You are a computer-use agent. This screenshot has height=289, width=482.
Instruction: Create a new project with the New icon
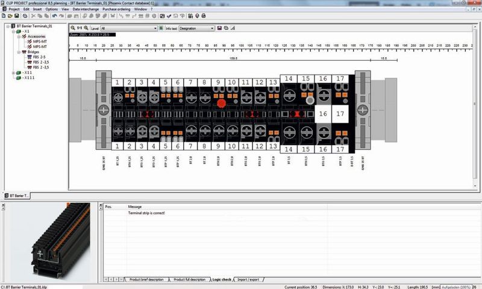coord(4,16)
